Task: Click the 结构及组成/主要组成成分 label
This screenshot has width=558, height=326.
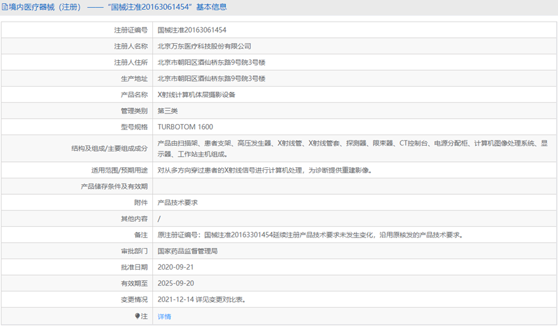Action: pos(109,149)
